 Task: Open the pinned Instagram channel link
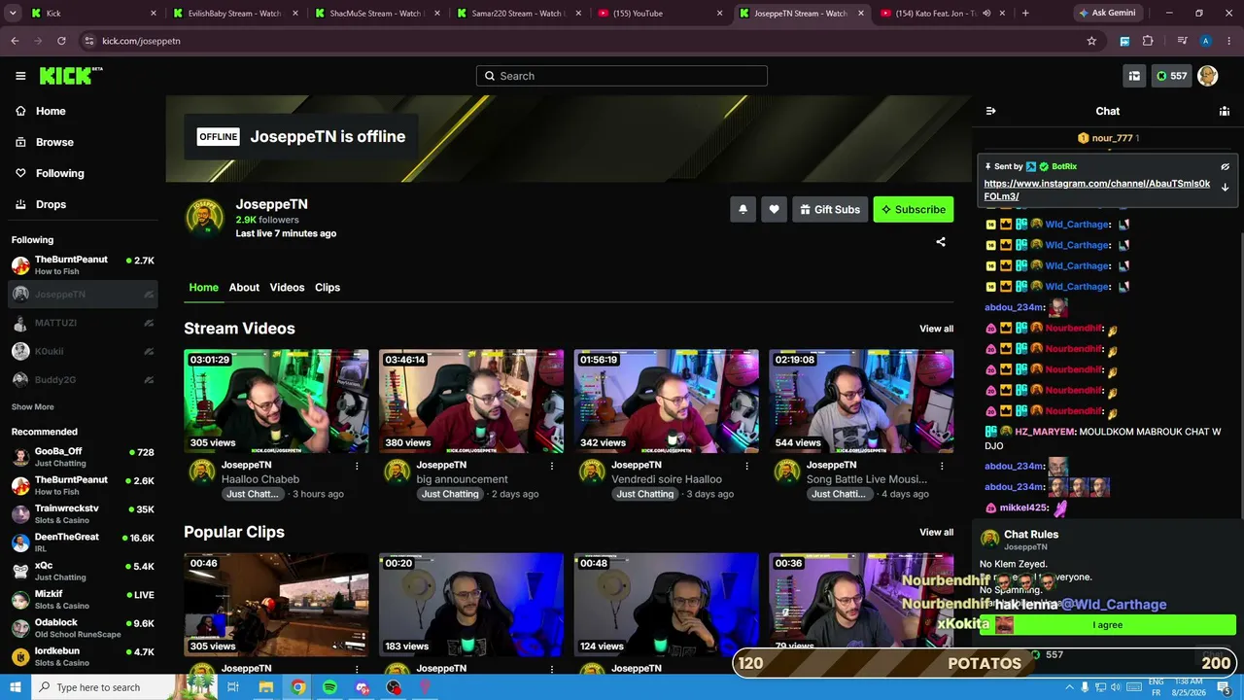click(1096, 190)
